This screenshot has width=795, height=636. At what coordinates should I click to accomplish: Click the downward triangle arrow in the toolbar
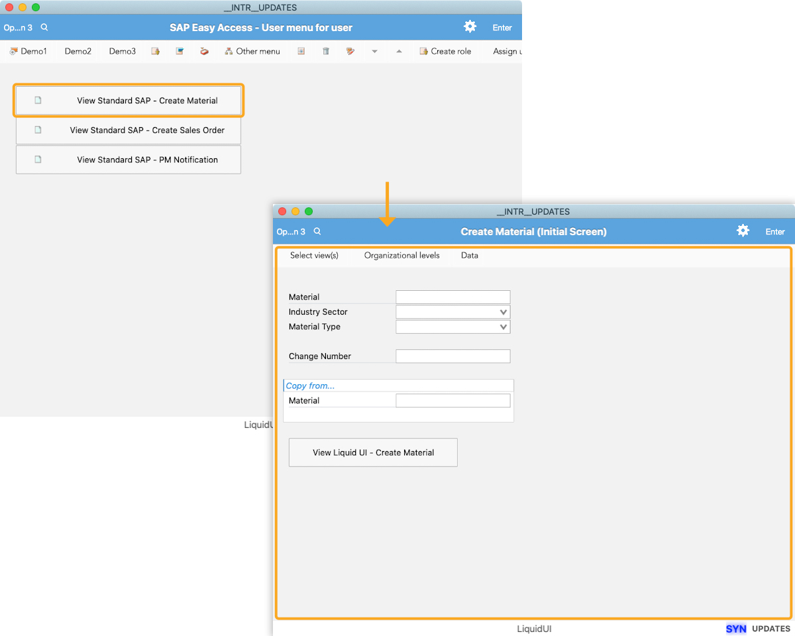coord(374,52)
